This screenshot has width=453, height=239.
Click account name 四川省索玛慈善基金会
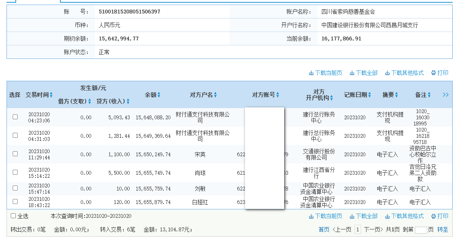pyautogui.click(x=348, y=12)
